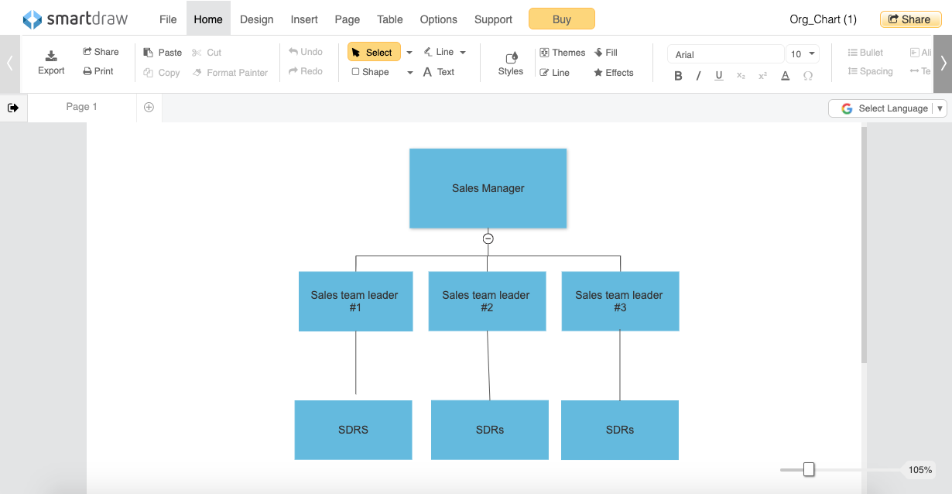Screen dimensions: 952x494
Task: Apply bold text formatting
Action: coord(678,76)
